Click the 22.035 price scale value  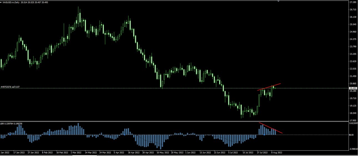tap(353, 69)
